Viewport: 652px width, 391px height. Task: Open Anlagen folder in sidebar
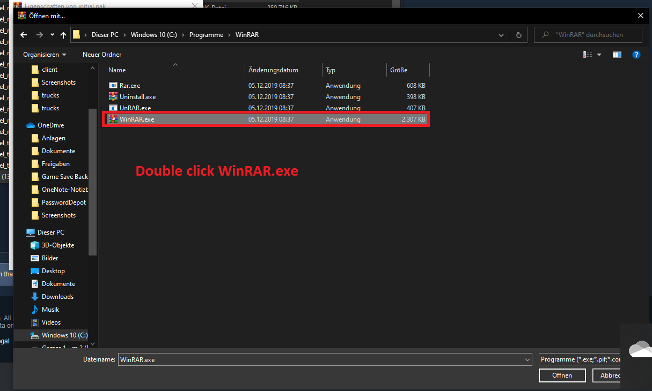point(54,138)
